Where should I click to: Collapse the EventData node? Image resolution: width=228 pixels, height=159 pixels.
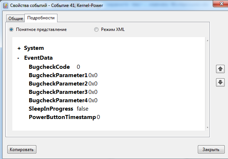tap(19, 58)
